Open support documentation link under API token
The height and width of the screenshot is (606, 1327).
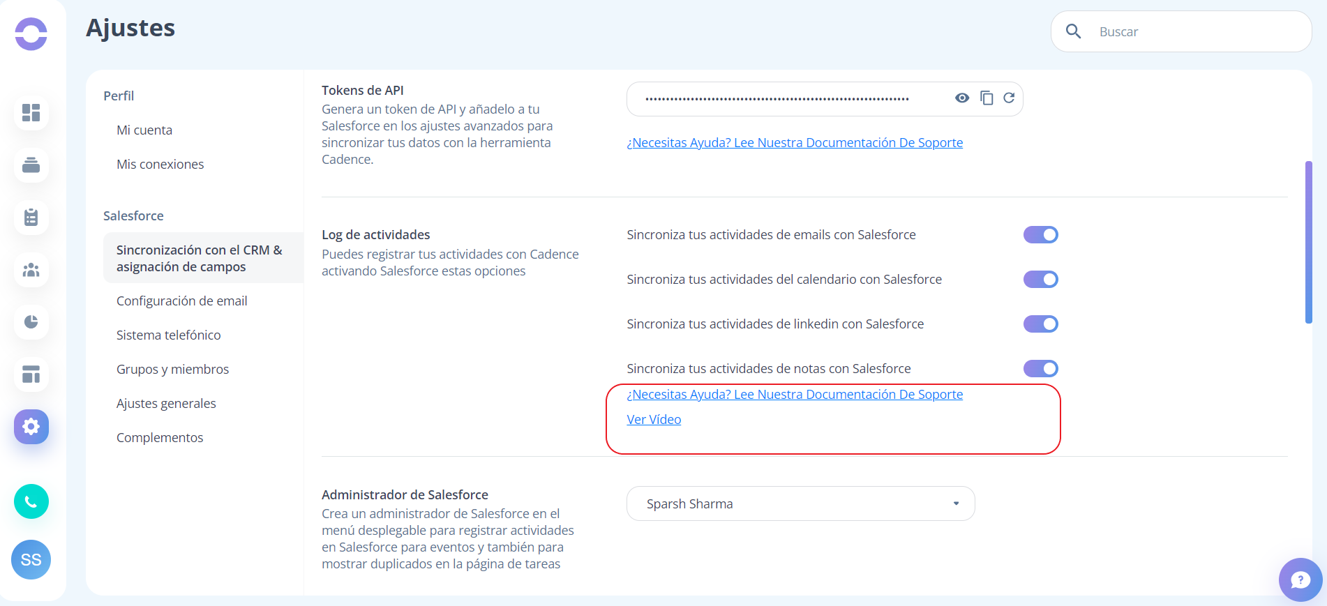point(795,143)
